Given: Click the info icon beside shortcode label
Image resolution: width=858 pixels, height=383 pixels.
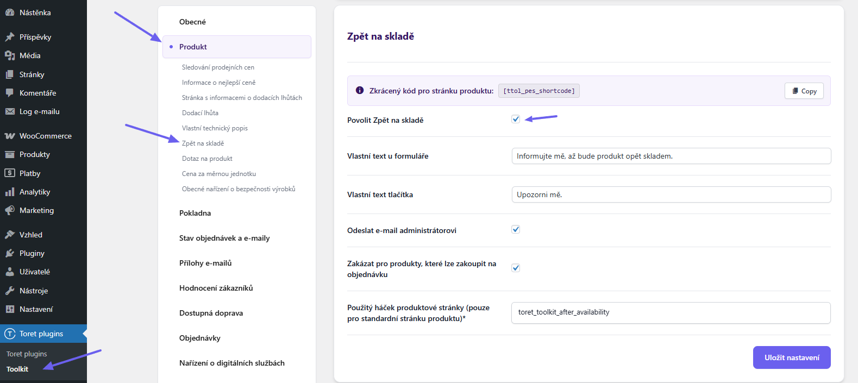Looking at the screenshot, I should click(x=360, y=91).
